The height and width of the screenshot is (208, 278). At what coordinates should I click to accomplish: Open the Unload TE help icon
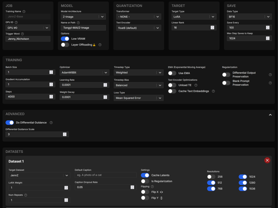pyautogui.click(x=196, y=85)
